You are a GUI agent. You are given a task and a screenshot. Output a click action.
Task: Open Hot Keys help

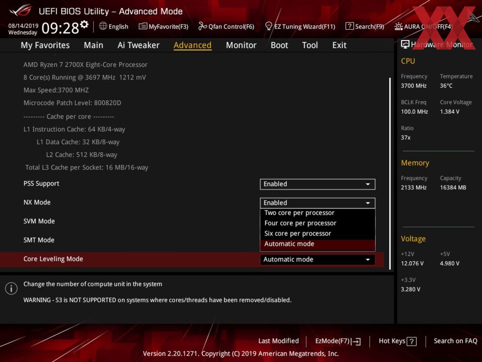pos(397,341)
